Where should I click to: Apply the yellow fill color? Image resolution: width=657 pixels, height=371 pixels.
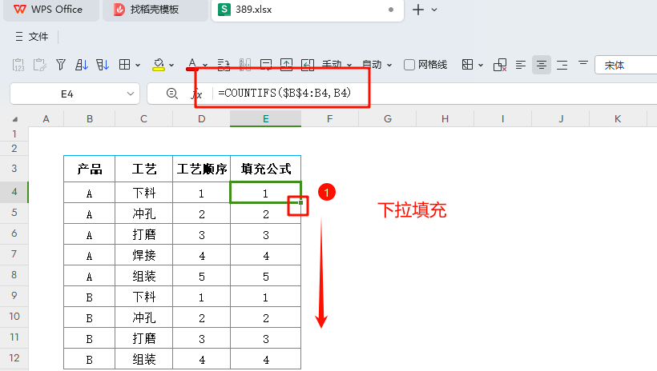click(159, 65)
